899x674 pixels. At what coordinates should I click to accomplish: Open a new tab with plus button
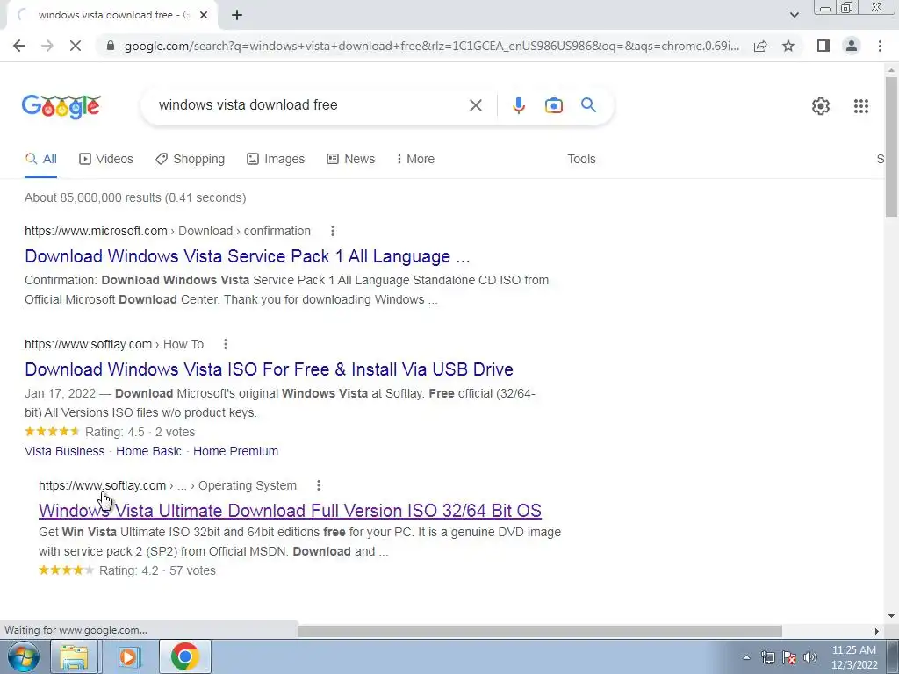point(237,16)
